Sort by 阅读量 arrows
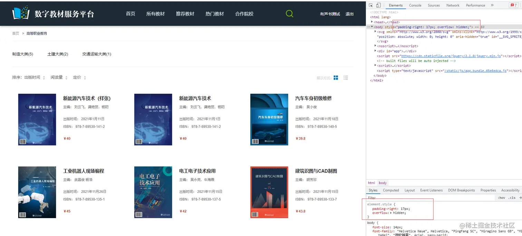This screenshot has height=236, width=522. point(66,78)
